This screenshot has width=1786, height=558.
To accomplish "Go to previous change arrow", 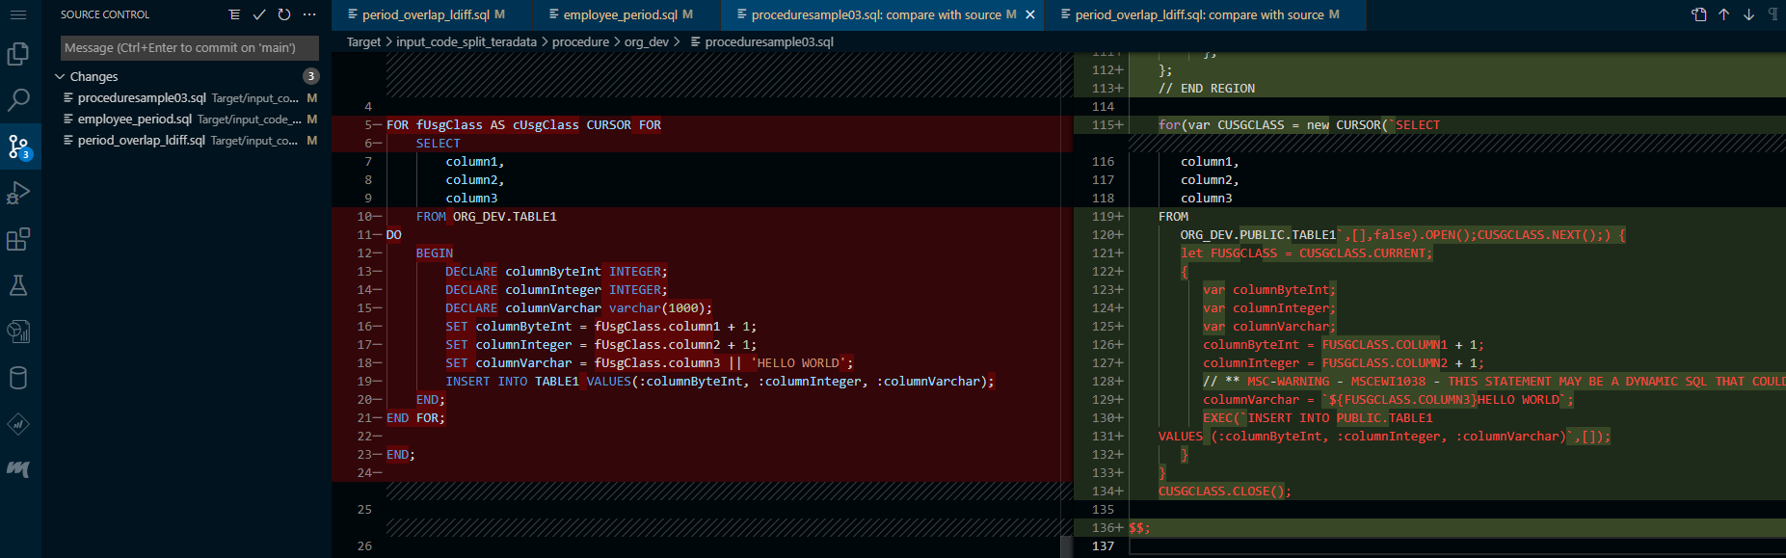I will pyautogui.click(x=1723, y=14).
